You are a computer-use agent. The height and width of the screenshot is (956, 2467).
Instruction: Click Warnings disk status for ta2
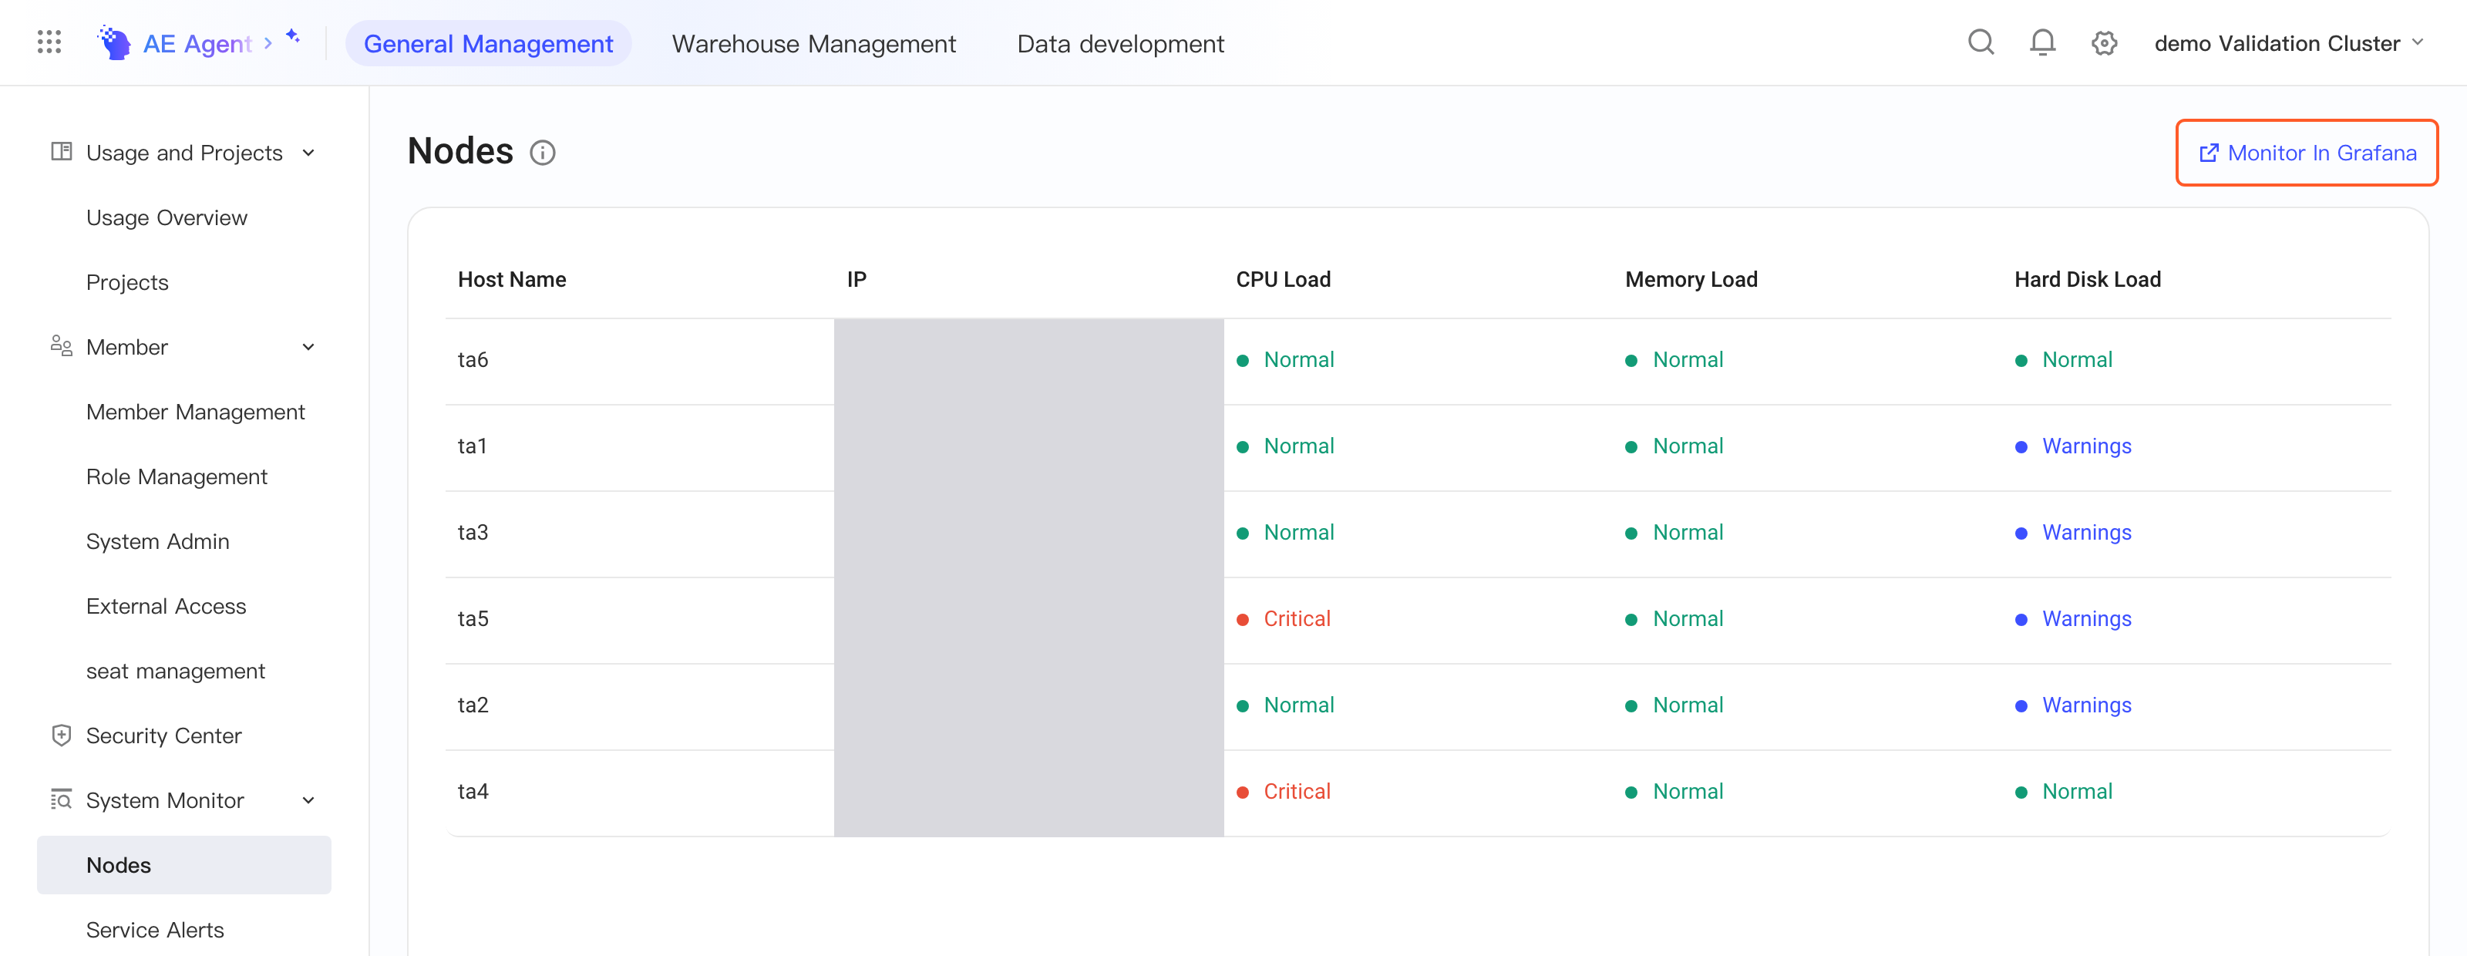[x=2073, y=705]
